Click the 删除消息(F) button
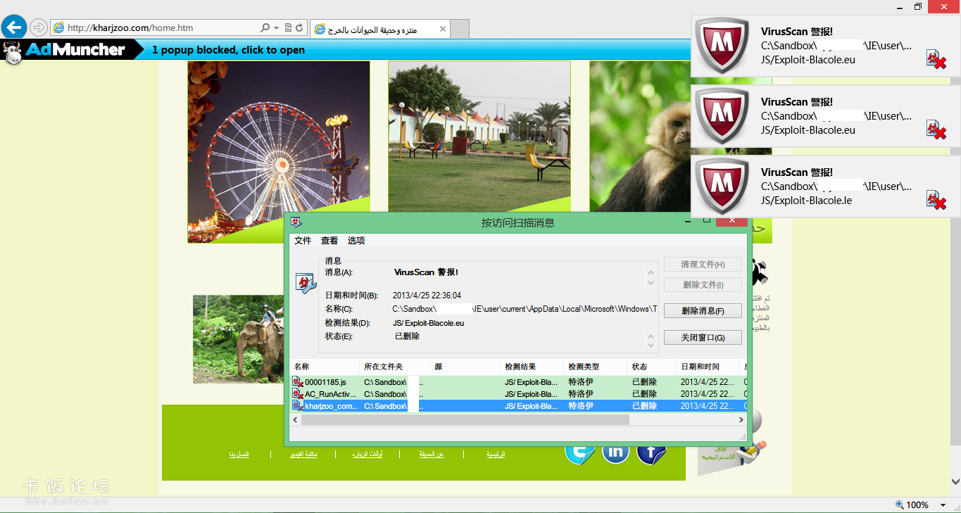 coord(703,310)
